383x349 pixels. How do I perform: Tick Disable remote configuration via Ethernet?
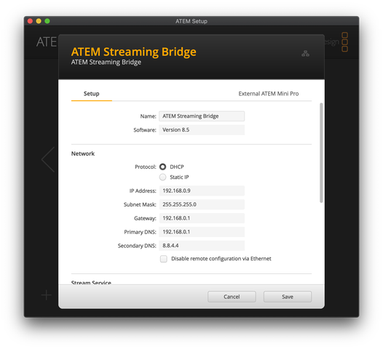coord(164,259)
